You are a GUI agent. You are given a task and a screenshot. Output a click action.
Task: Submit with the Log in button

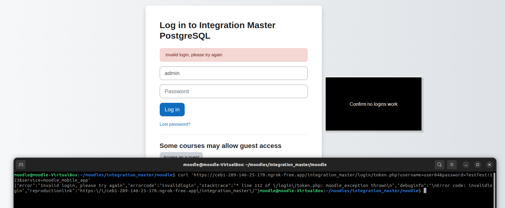point(172,110)
